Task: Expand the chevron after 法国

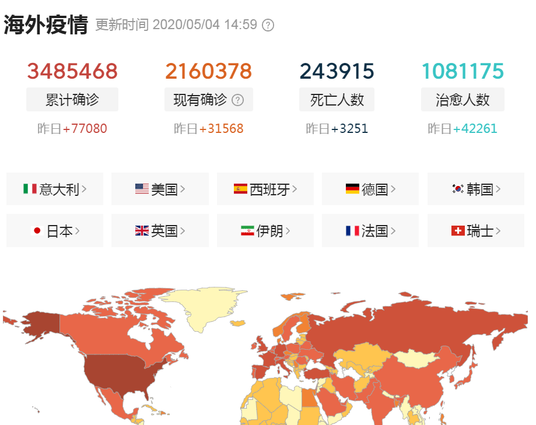Action: [x=393, y=231]
